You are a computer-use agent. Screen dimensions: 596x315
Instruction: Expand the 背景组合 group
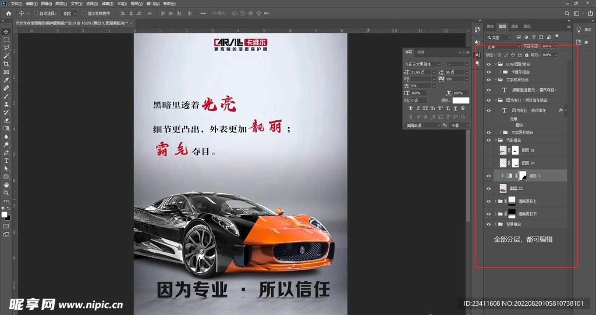[496, 224]
